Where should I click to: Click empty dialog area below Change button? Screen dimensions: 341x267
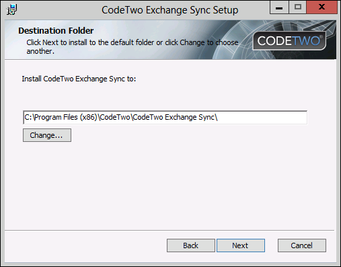pos(170,186)
